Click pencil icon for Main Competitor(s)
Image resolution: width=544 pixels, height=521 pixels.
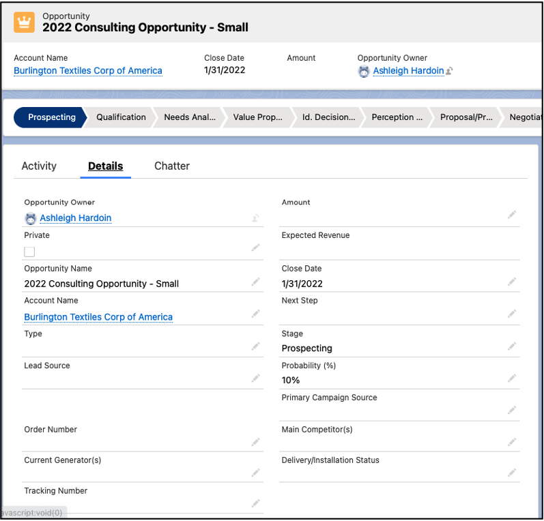512,442
